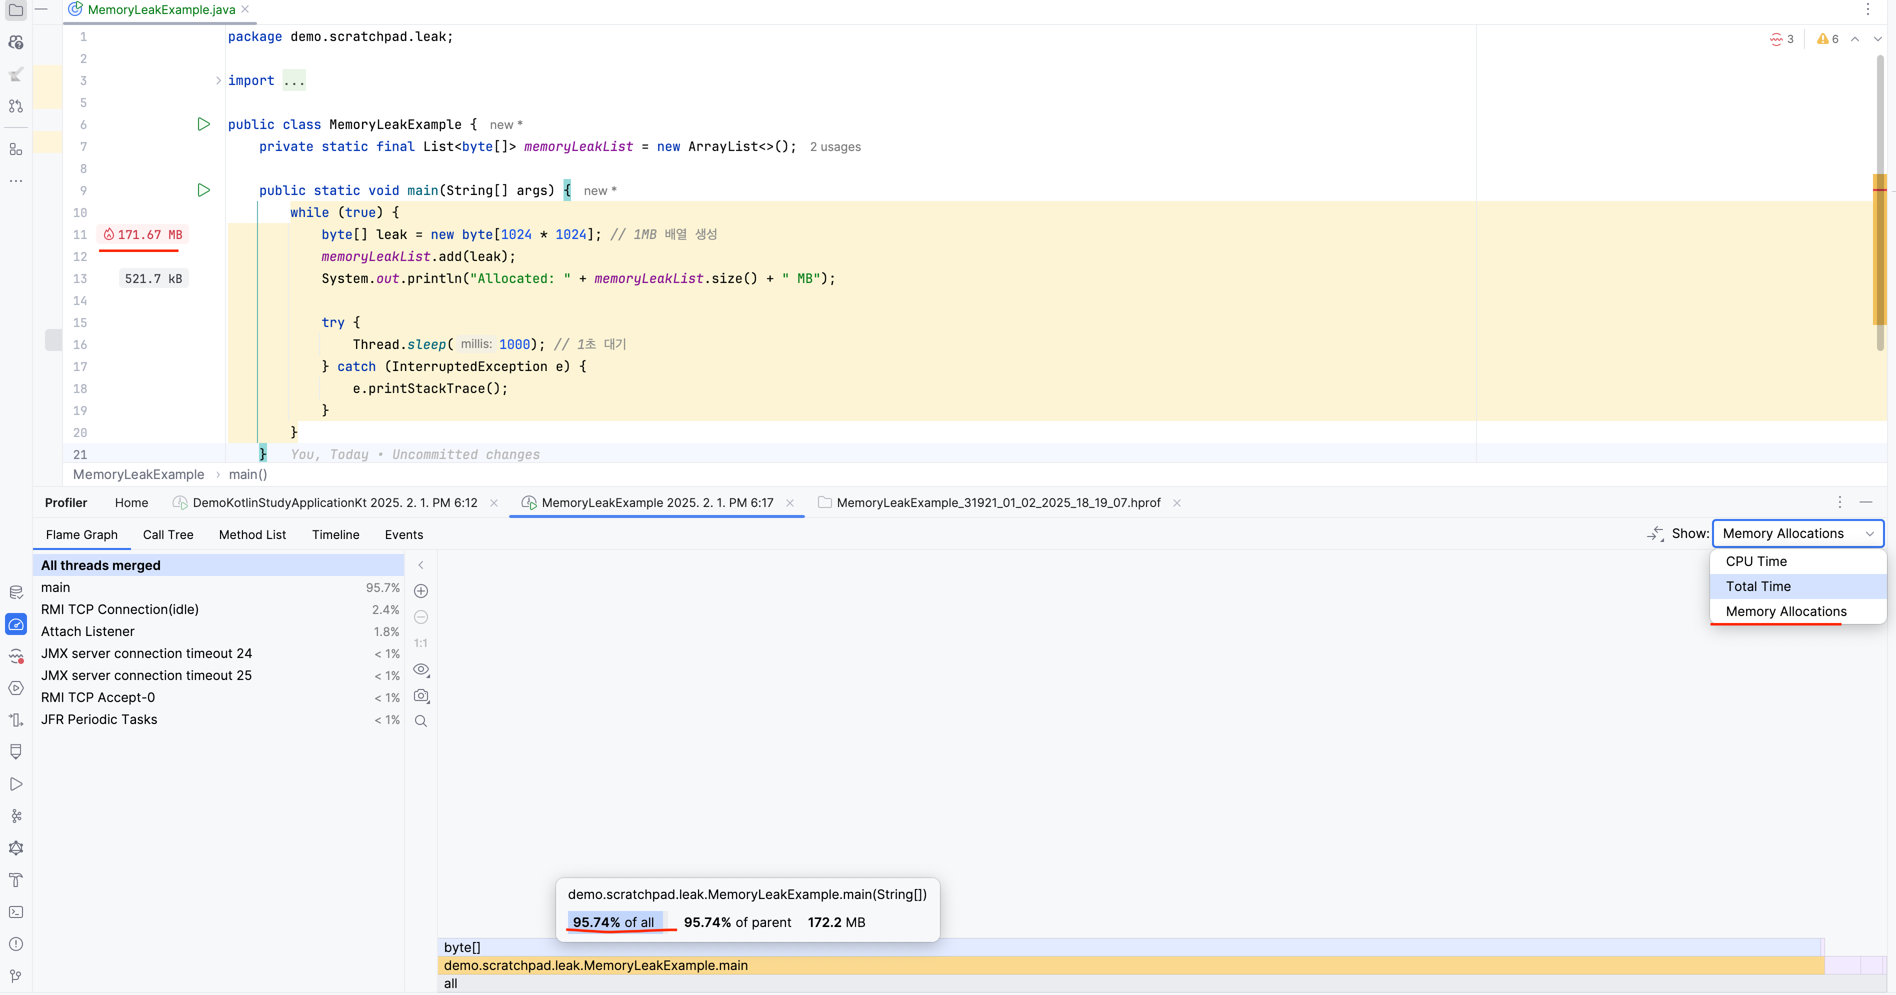Image resolution: width=1896 pixels, height=995 pixels.
Task: Click MemoryLeakExample breadcrumb
Action: coord(138,474)
